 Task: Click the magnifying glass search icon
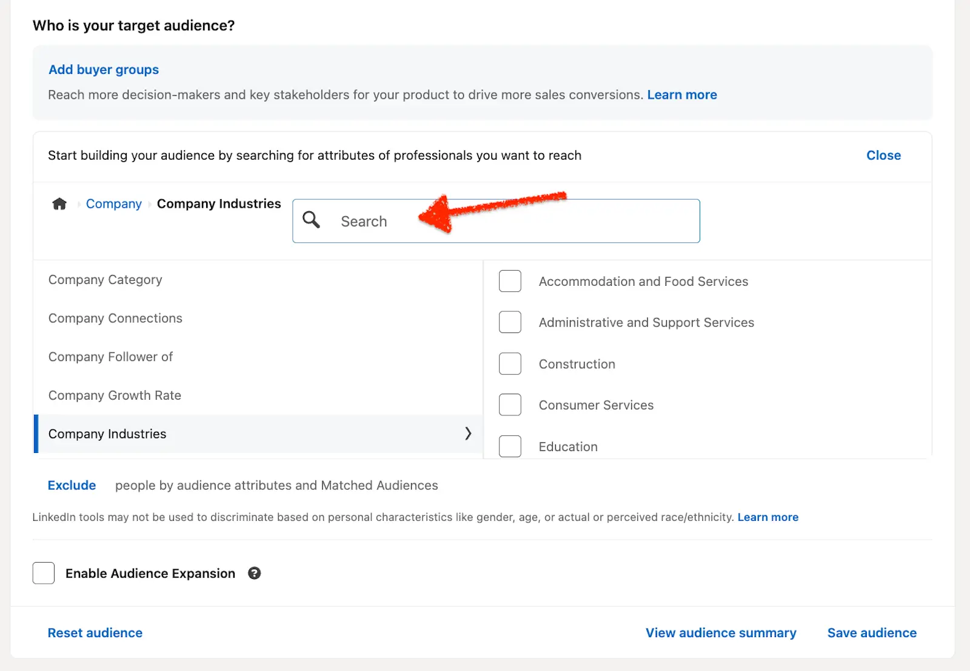[311, 220]
